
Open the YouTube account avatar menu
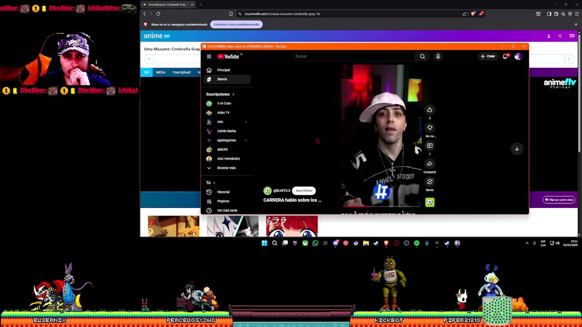pos(518,56)
